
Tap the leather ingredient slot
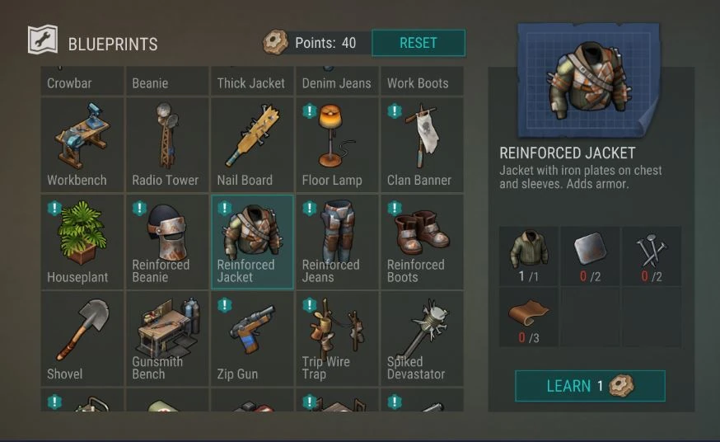(529, 317)
